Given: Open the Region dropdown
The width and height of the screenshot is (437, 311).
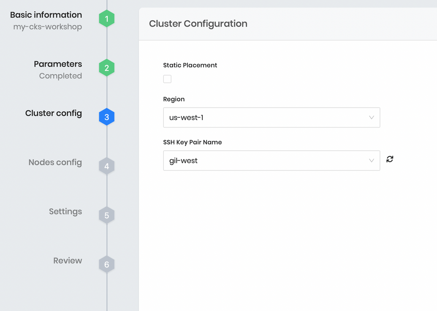Looking at the screenshot, I should click(271, 117).
